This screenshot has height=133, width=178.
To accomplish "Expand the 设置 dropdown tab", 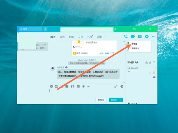I will (100, 37).
